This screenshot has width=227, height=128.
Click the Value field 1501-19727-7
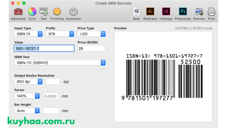(x=44, y=48)
